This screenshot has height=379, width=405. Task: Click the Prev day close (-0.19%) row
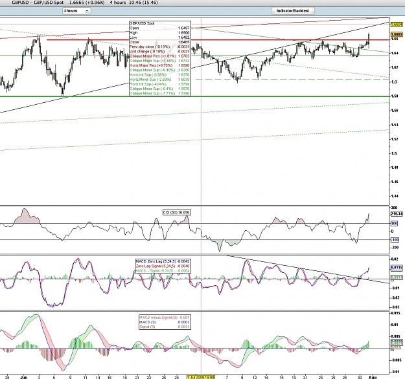point(159,47)
